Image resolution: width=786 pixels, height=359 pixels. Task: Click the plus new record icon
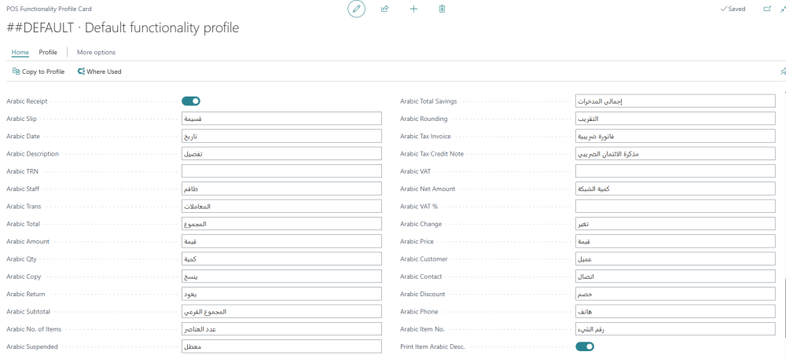pos(413,9)
